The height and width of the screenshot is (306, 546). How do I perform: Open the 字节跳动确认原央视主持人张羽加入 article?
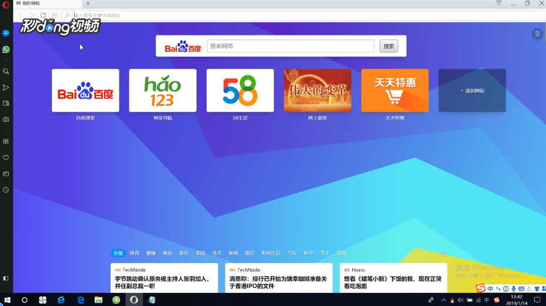point(164,278)
